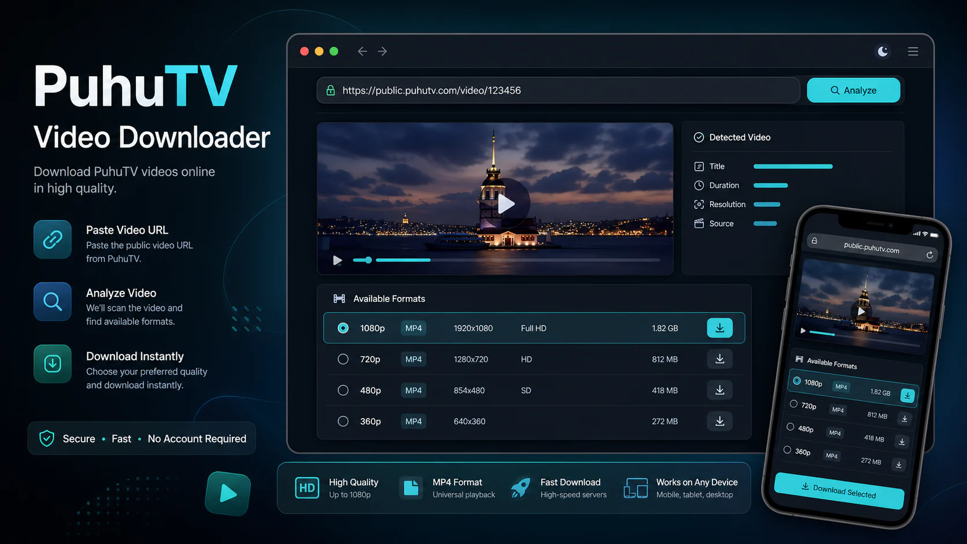Select 360p radio on phone
The image size is (967, 544).
(x=787, y=450)
